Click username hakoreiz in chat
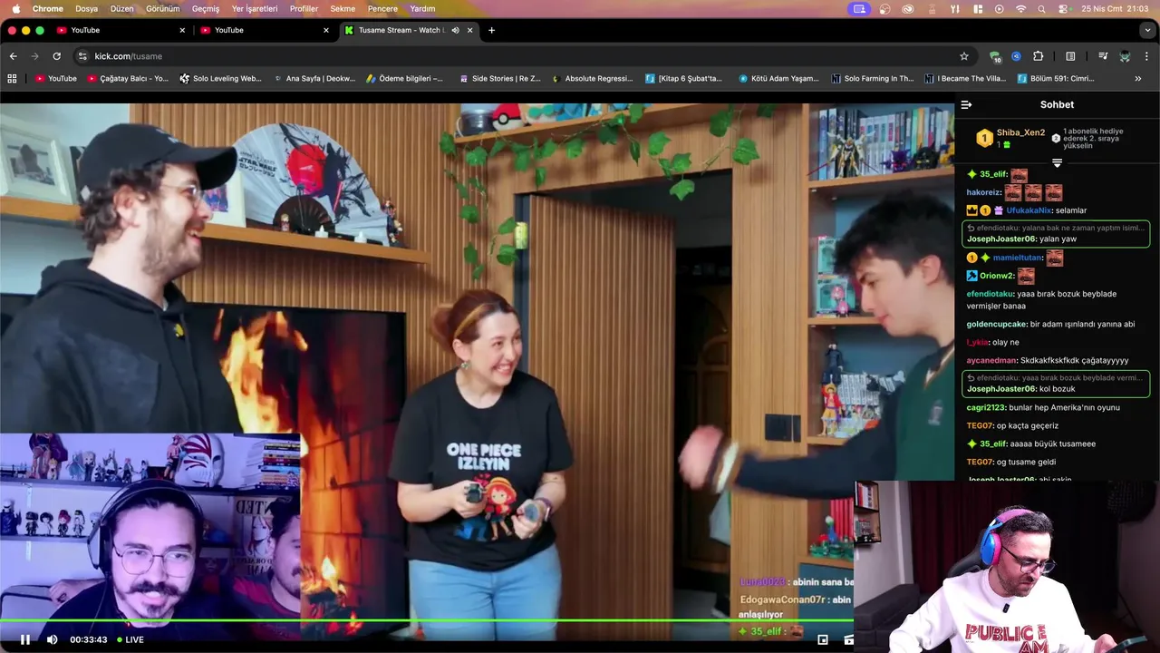Screen dimensions: 1160x653 pos(983,192)
